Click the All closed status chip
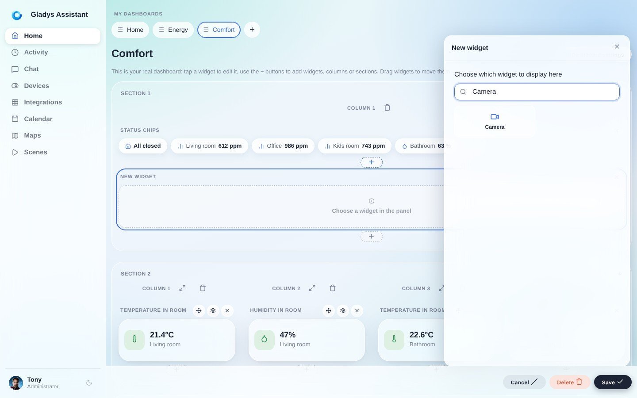Viewport: 637px width, 398px height. [x=143, y=146]
